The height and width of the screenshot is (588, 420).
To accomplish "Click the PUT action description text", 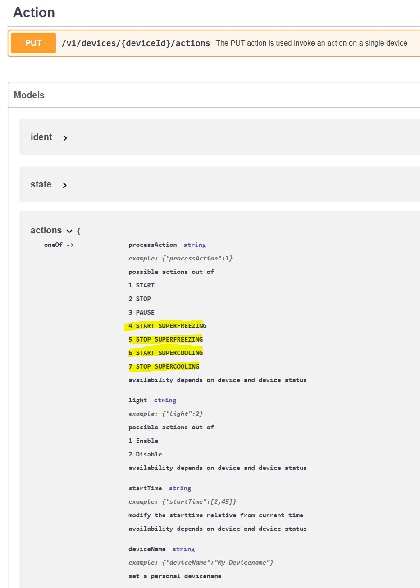I will click(311, 43).
